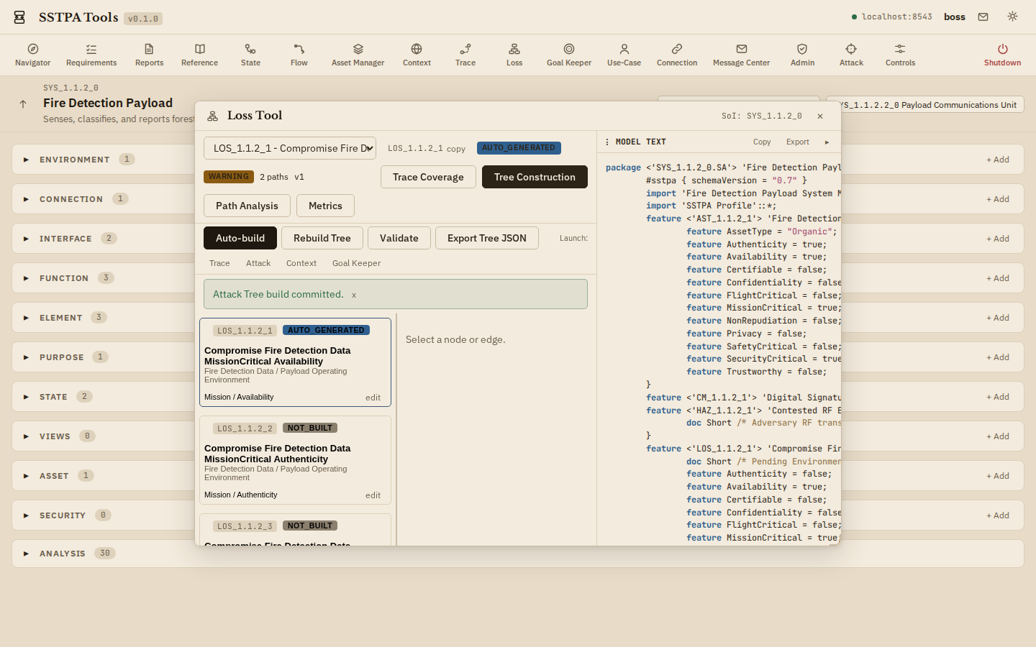Open the Admin tool

tap(802, 55)
